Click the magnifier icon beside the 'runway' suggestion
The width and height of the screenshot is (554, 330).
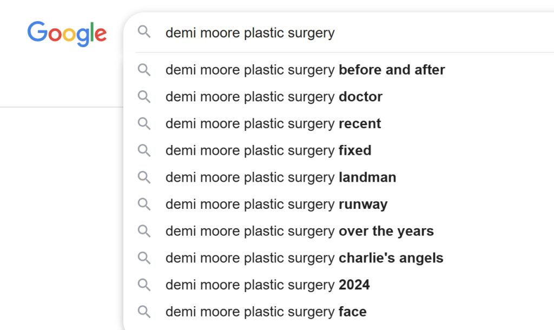pyautogui.click(x=144, y=204)
